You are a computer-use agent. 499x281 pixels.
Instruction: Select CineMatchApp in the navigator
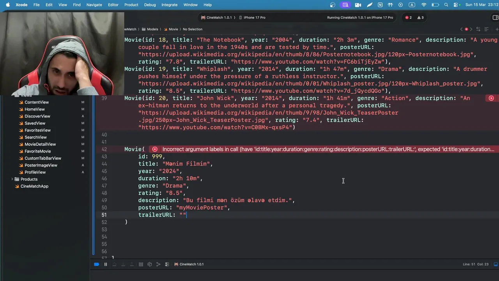pyautogui.click(x=34, y=186)
